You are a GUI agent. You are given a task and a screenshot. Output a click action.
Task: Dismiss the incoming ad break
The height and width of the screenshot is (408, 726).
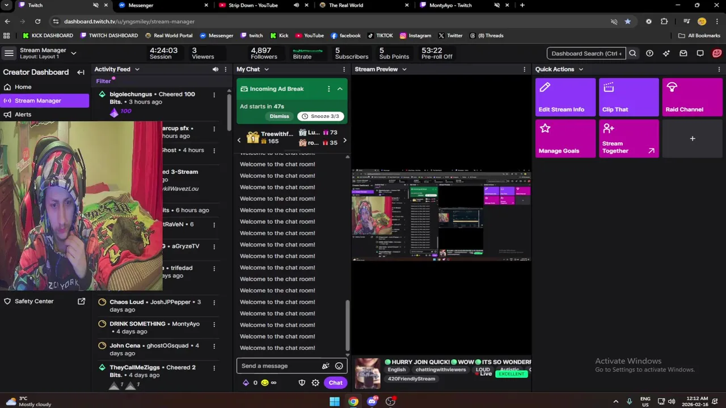coord(279,116)
